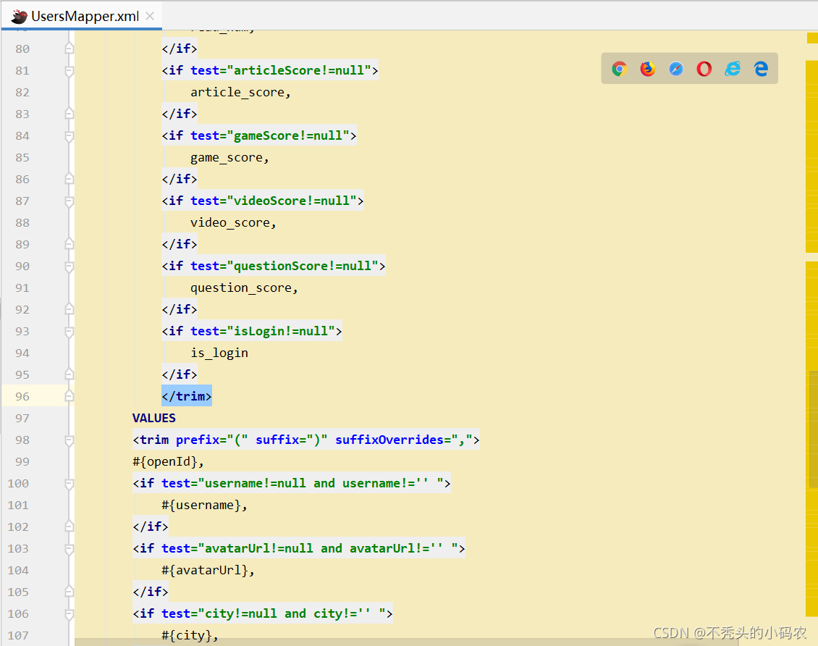
Task: Click #{openId}, on line 99
Action: 168,462
